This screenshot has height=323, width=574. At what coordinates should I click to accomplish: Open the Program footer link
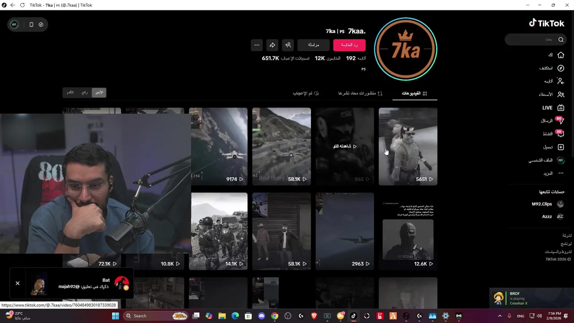point(566,244)
